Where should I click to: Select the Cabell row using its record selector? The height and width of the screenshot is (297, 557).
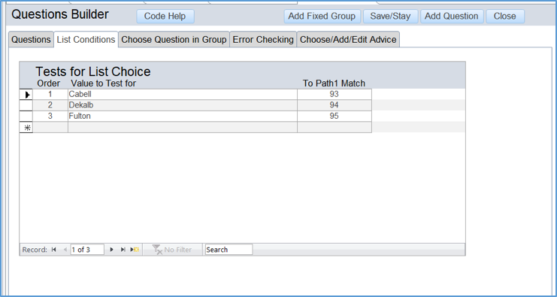(26, 95)
